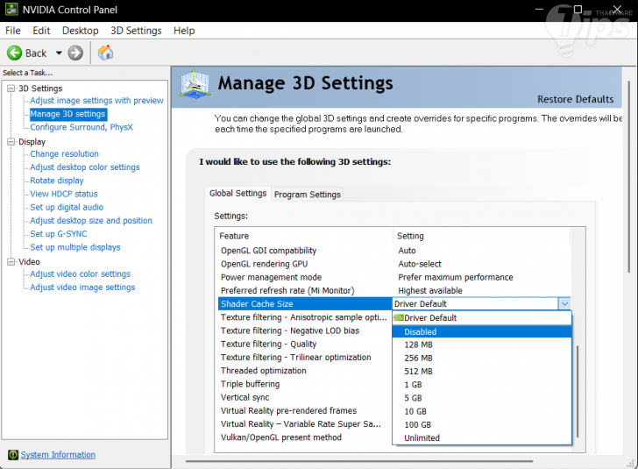This screenshot has height=469, width=638.
Task: Select the Preferred refresh rate row
Action: pos(393,291)
